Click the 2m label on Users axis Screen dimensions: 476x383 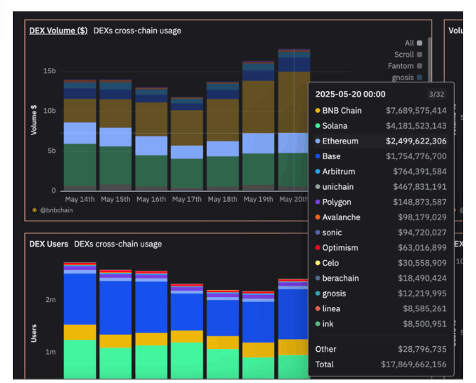[50, 300]
